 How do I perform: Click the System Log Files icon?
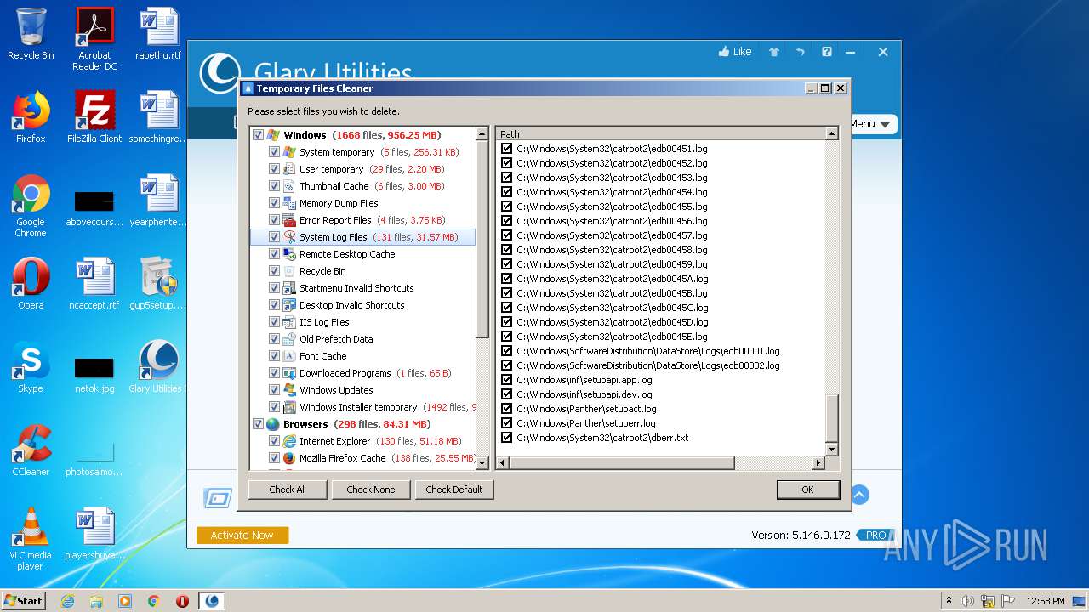click(x=289, y=237)
